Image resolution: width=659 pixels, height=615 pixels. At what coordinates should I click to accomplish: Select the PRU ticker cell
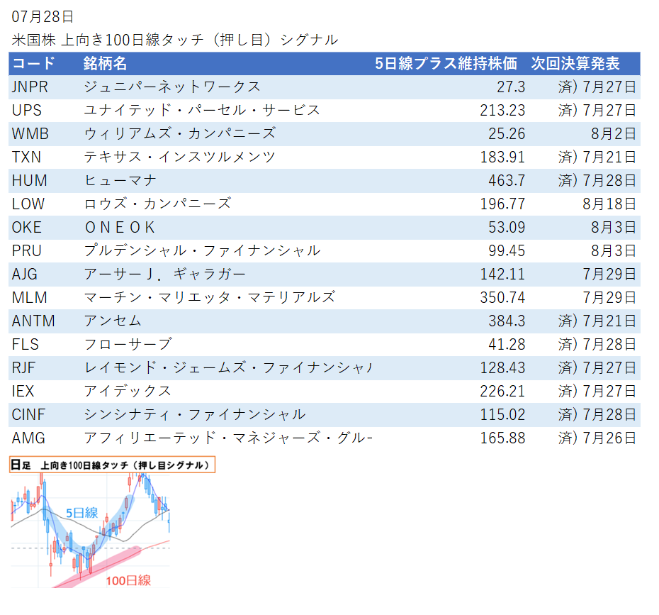click(x=26, y=251)
